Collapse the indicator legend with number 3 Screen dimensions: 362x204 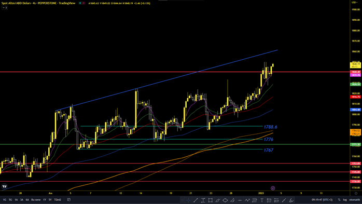pos(5,8)
